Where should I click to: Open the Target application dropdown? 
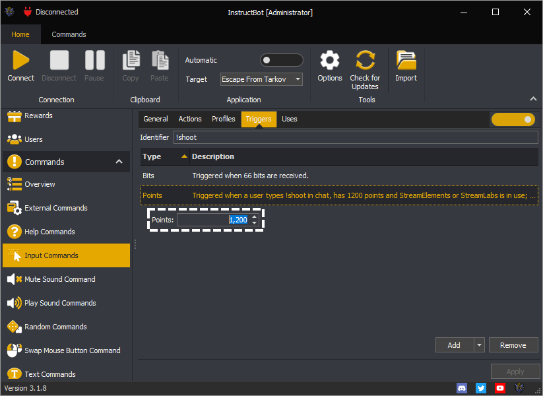pyautogui.click(x=261, y=79)
